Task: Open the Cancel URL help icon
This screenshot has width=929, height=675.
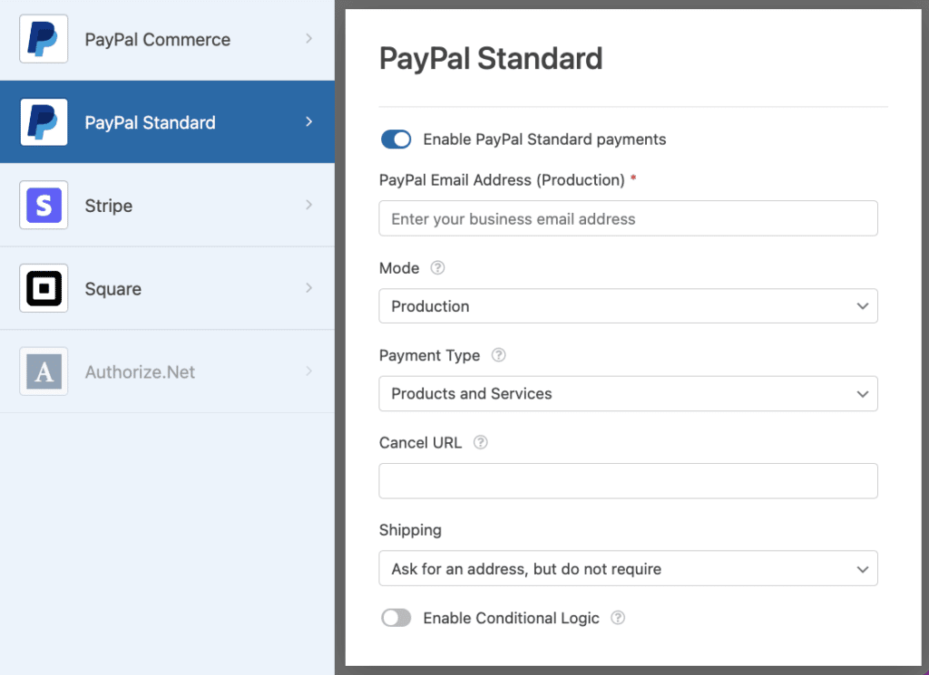Action: pyautogui.click(x=481, y=442)
